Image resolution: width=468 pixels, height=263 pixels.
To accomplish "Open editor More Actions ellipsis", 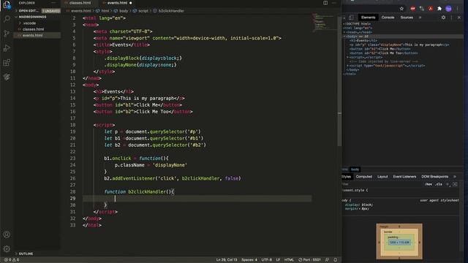I will [334, 3].
